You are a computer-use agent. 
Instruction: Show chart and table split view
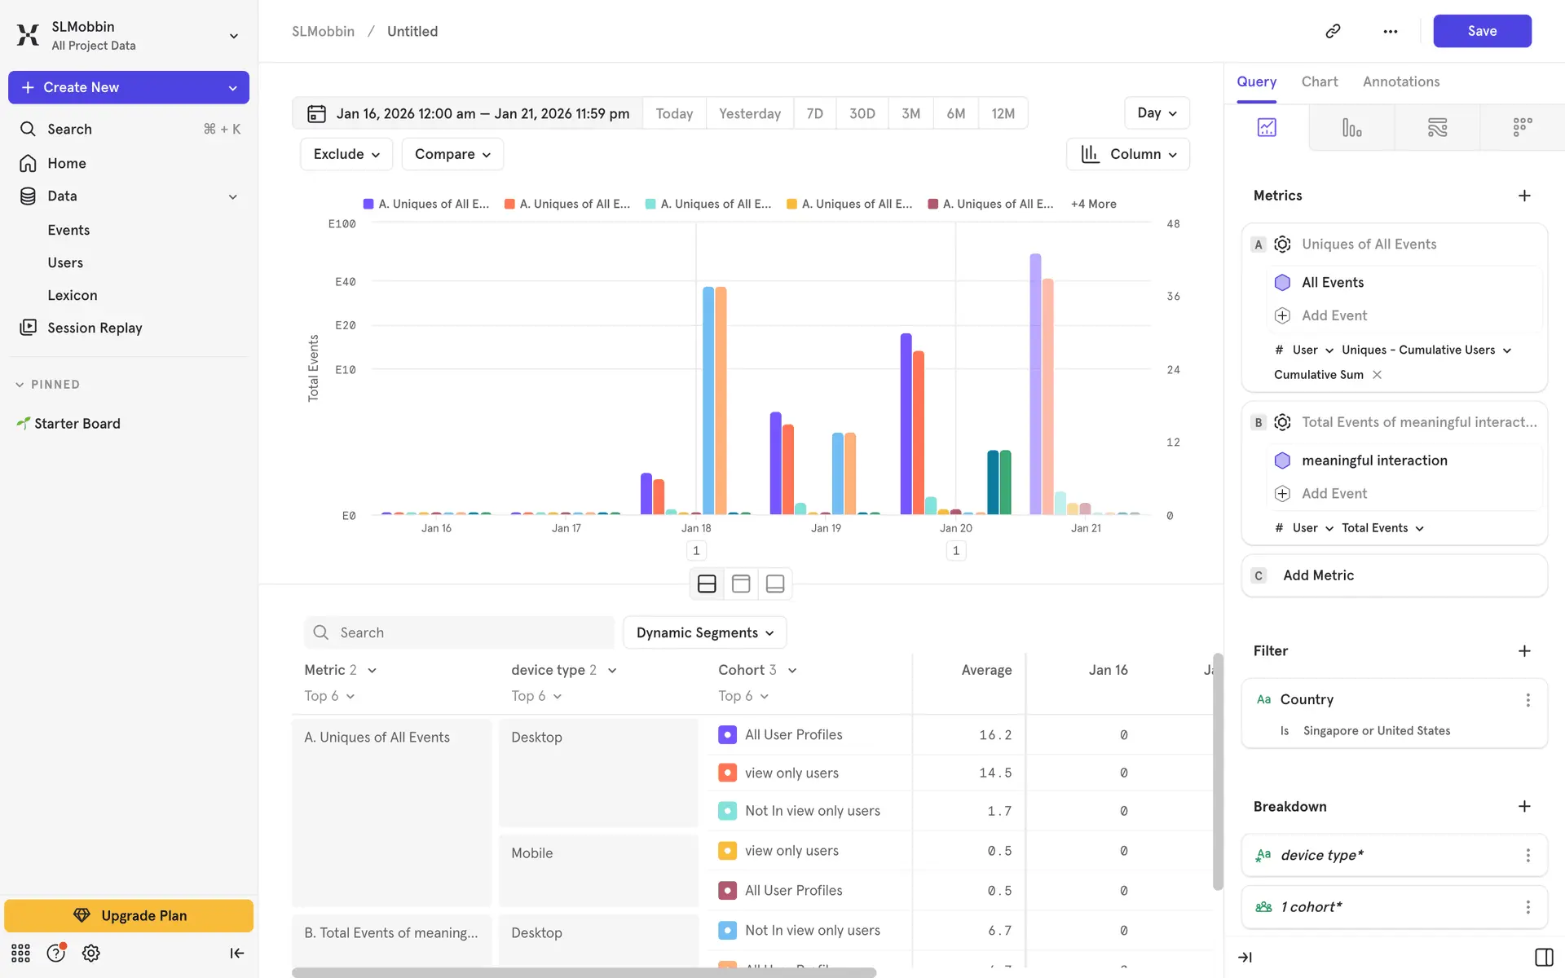pyautogui.click(x=707, y=584)
